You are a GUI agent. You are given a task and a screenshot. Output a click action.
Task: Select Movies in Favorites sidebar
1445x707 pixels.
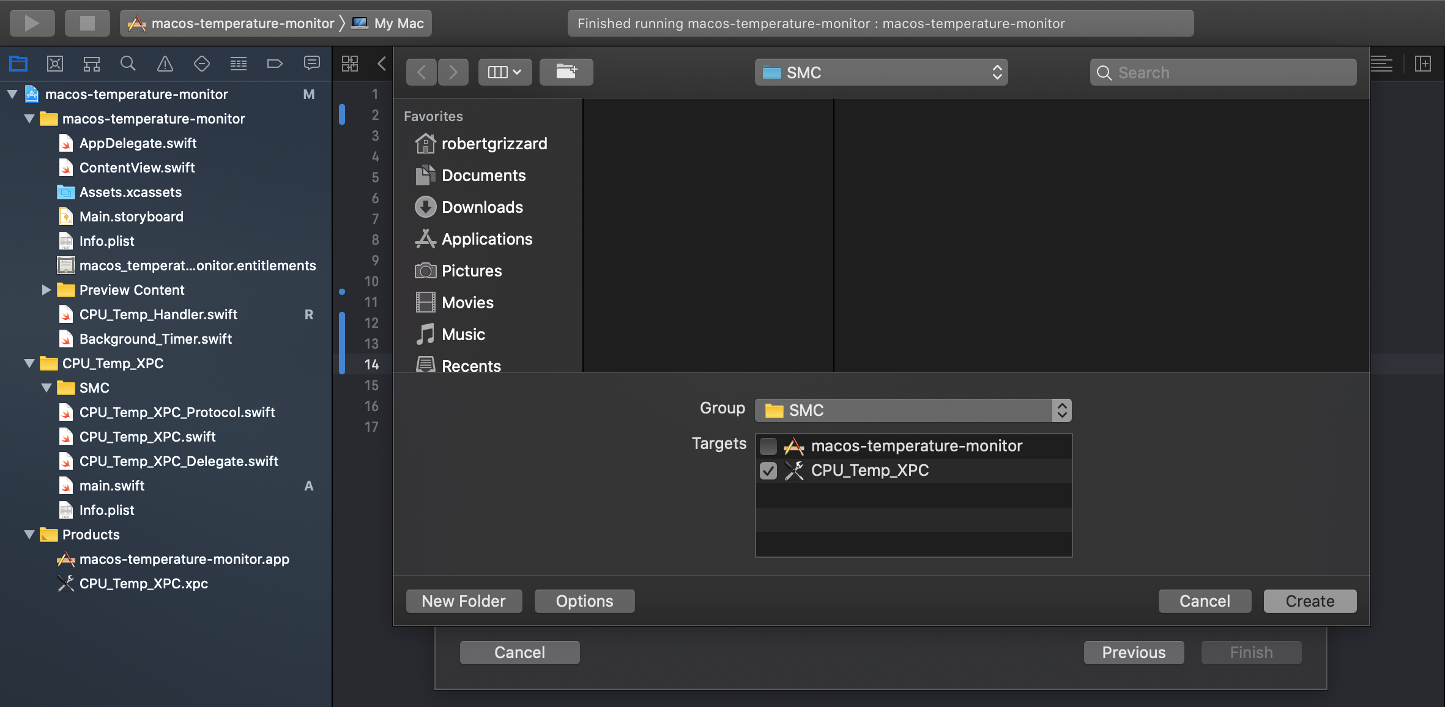point(455,303)
